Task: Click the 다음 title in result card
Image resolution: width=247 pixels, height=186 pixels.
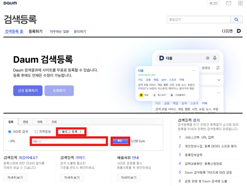Action: (x=141, y=71)
